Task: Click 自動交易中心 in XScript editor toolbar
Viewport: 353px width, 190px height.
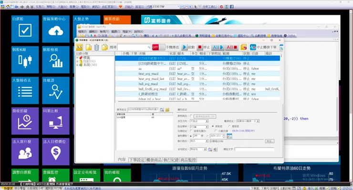Action: [222, 36]
